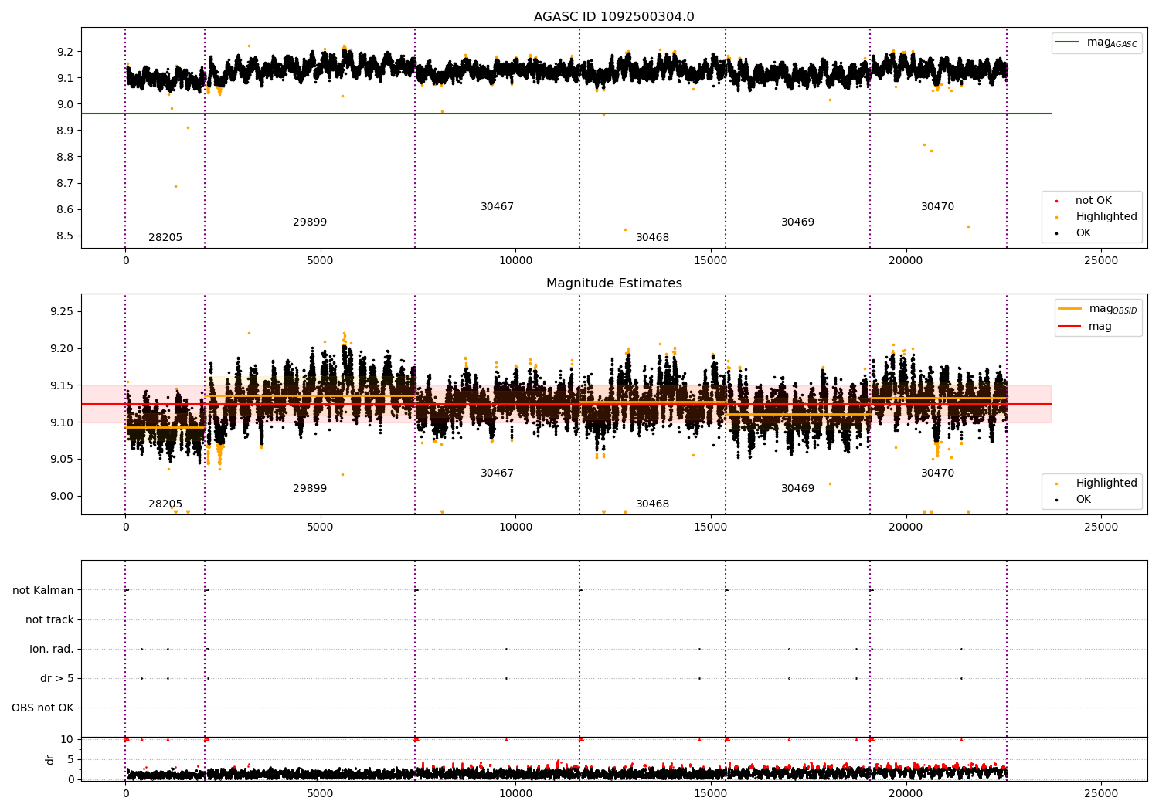Click the 'OBS not OK' row label
The width and height of the screenshot is (1159, 811).
point(42,708)
